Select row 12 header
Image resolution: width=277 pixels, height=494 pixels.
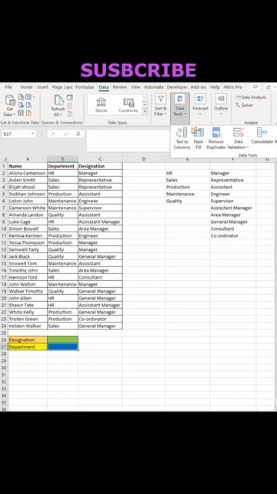pyautogui.click(x=4, y=242)
